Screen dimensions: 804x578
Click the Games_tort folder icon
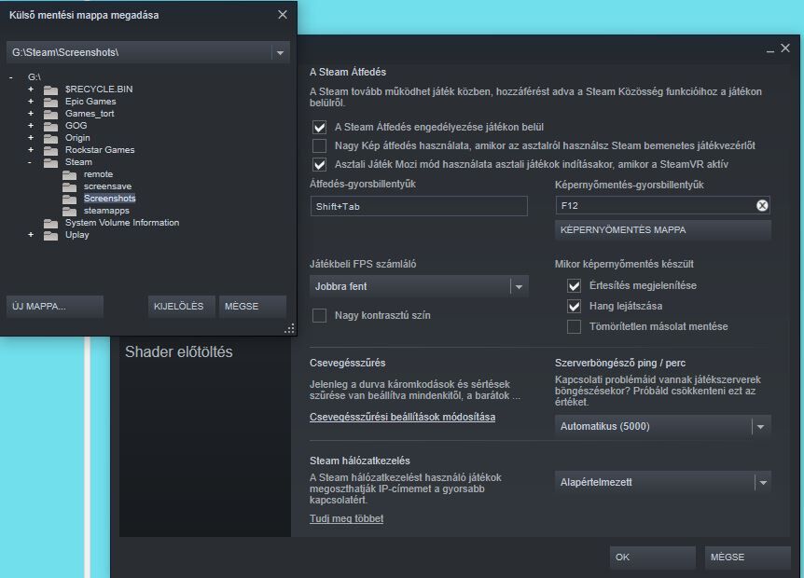click(50, 114)
